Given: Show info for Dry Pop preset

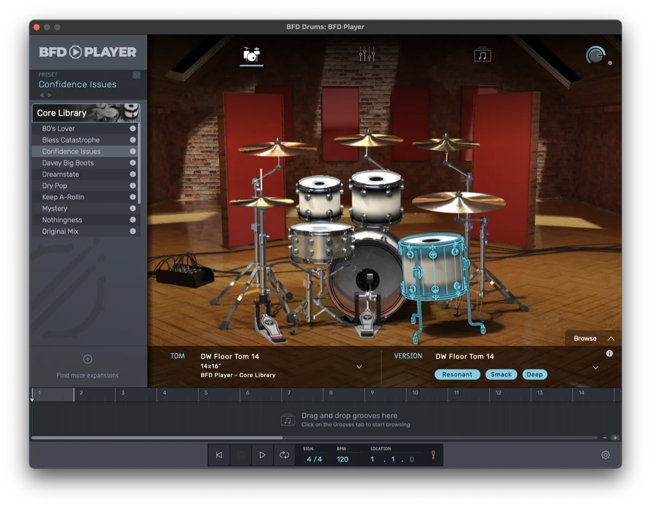Looking at the screenshot, I should pos(132,185).
